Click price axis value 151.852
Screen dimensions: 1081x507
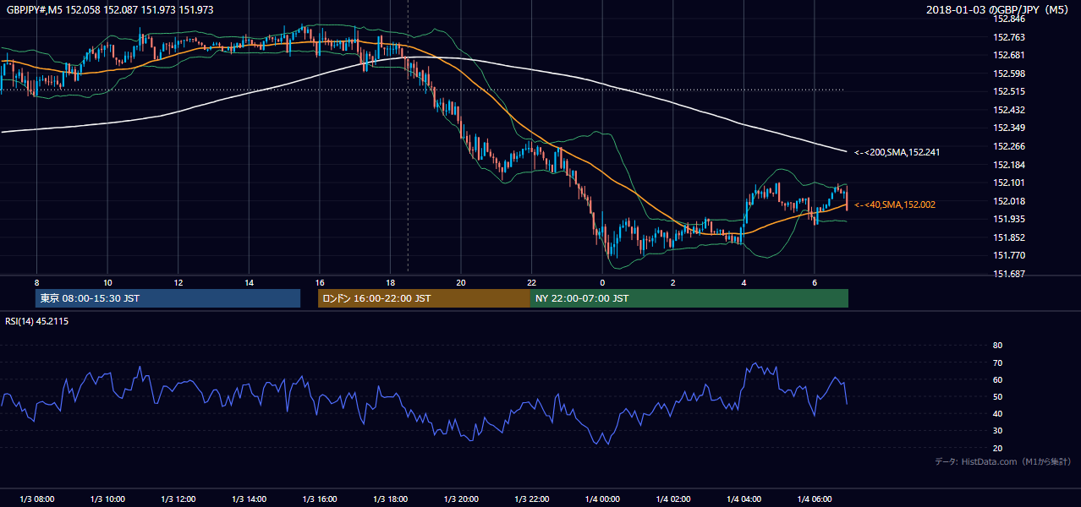coord(1009,237)
